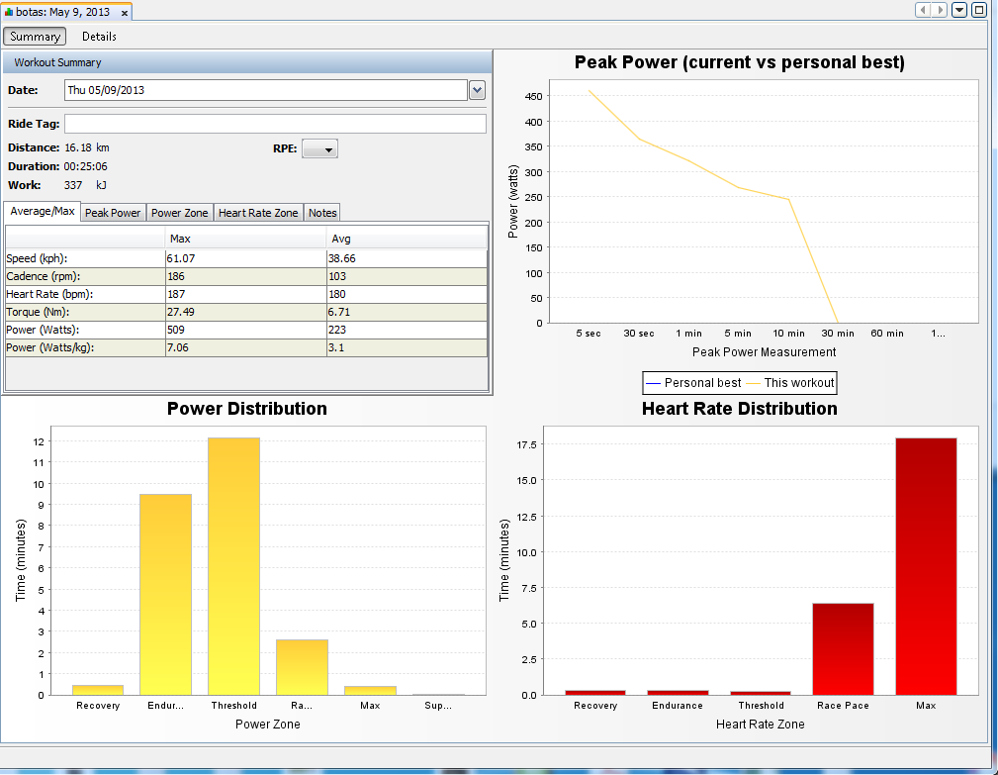
Task: Click the scroll tabs left arrow icon
Action: pos(923,10)
